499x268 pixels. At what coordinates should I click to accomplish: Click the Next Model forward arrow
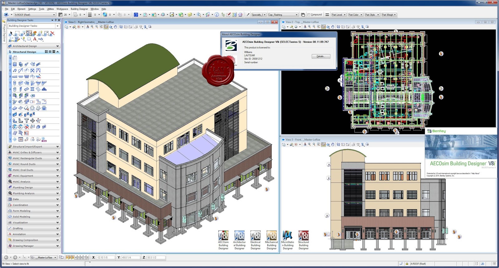click(15, 257)
